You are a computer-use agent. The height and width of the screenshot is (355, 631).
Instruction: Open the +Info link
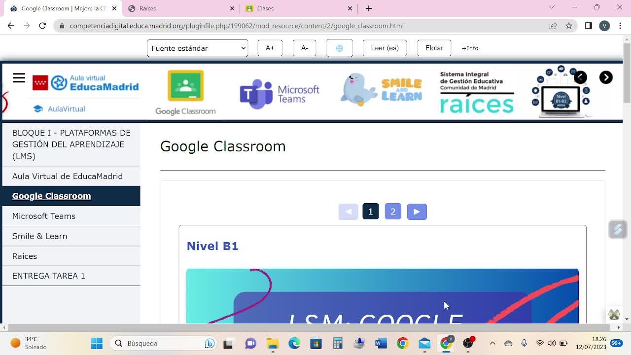[x=470, y=48]
